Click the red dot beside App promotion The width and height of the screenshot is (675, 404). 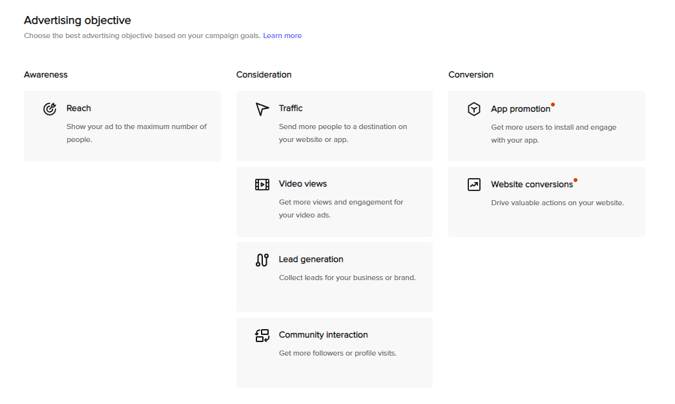[553, 105]
